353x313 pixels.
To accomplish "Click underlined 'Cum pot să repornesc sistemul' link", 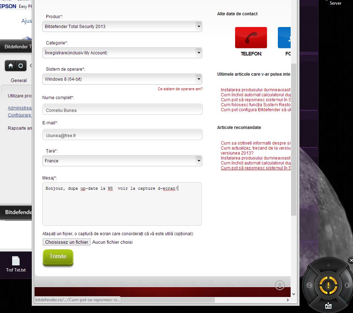I will (x=255, y=168).
